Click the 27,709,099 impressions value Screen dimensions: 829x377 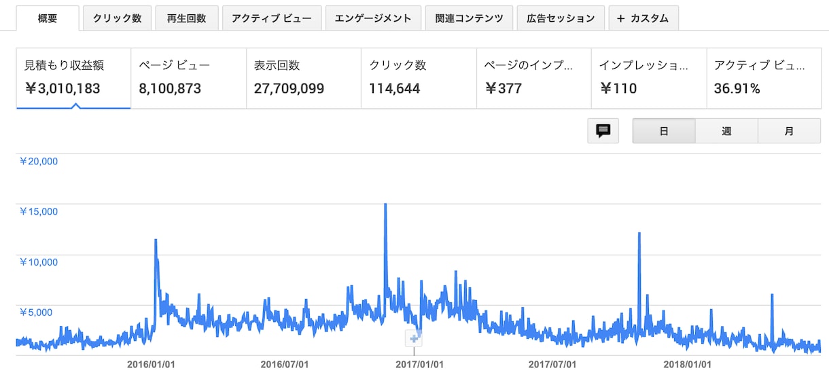(x=289, y=88)
